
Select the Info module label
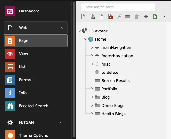(23, 93)
